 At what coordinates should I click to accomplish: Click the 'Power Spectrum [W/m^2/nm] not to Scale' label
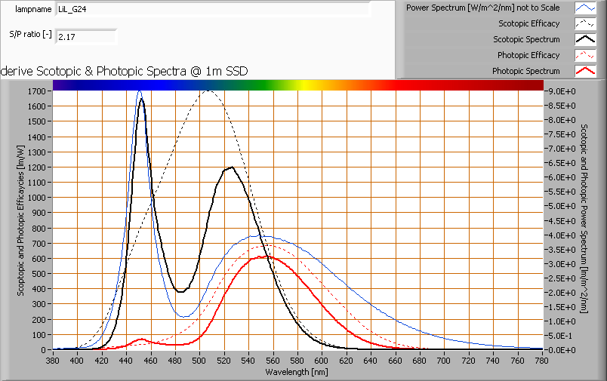click(482, 8)
